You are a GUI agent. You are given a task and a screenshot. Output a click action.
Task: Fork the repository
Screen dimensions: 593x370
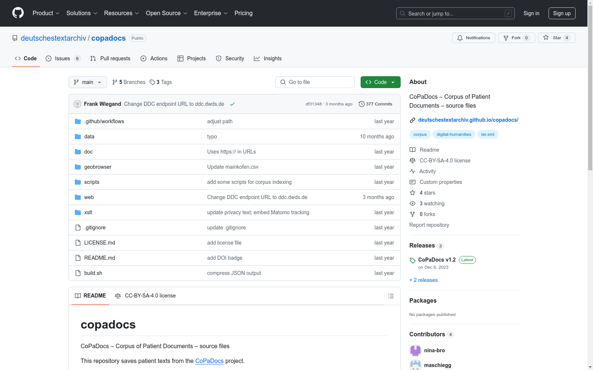tap(517, 38)
